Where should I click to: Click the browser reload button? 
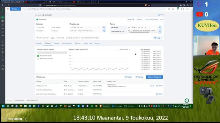pos(9,5)
